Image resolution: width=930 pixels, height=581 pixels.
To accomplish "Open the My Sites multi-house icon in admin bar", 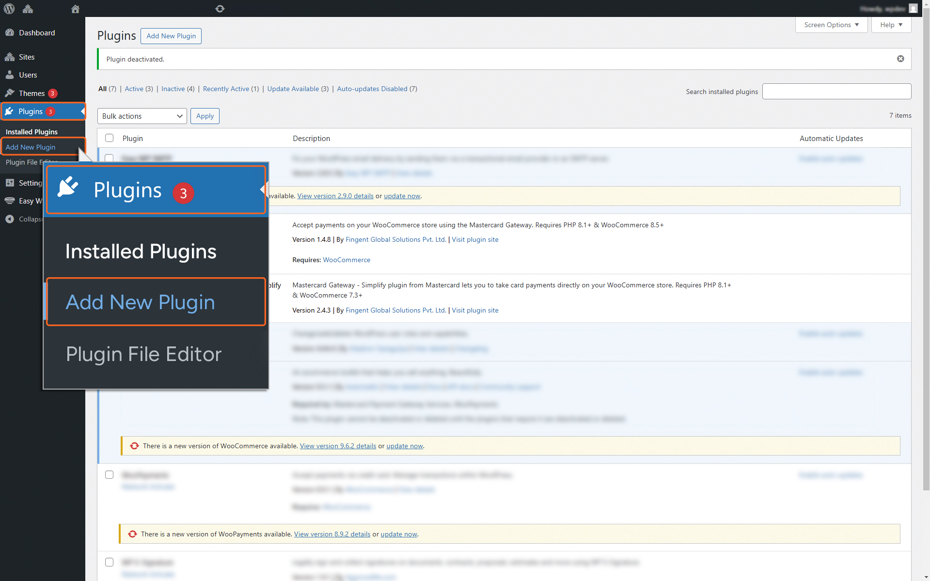I will pyautogui.click(x=28, y=9).
